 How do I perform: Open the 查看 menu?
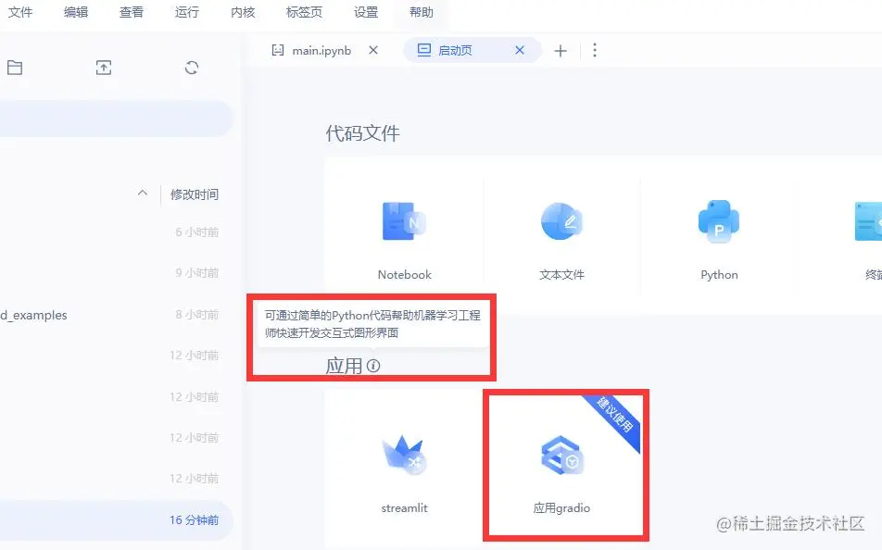[131, 12]
